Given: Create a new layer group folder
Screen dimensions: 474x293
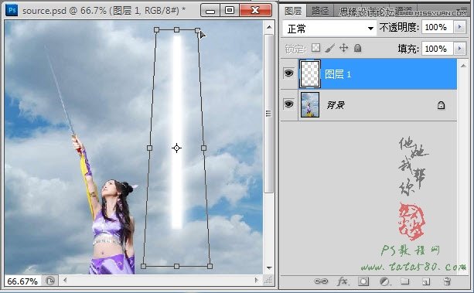Looking at the screenshot, I should pyautogui.click(x=405, y=281).
